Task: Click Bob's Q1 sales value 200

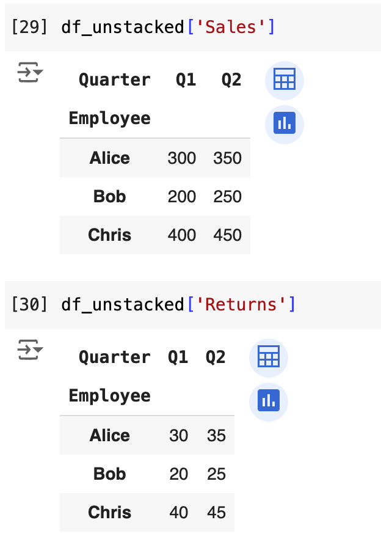Action: pos(182,197)
